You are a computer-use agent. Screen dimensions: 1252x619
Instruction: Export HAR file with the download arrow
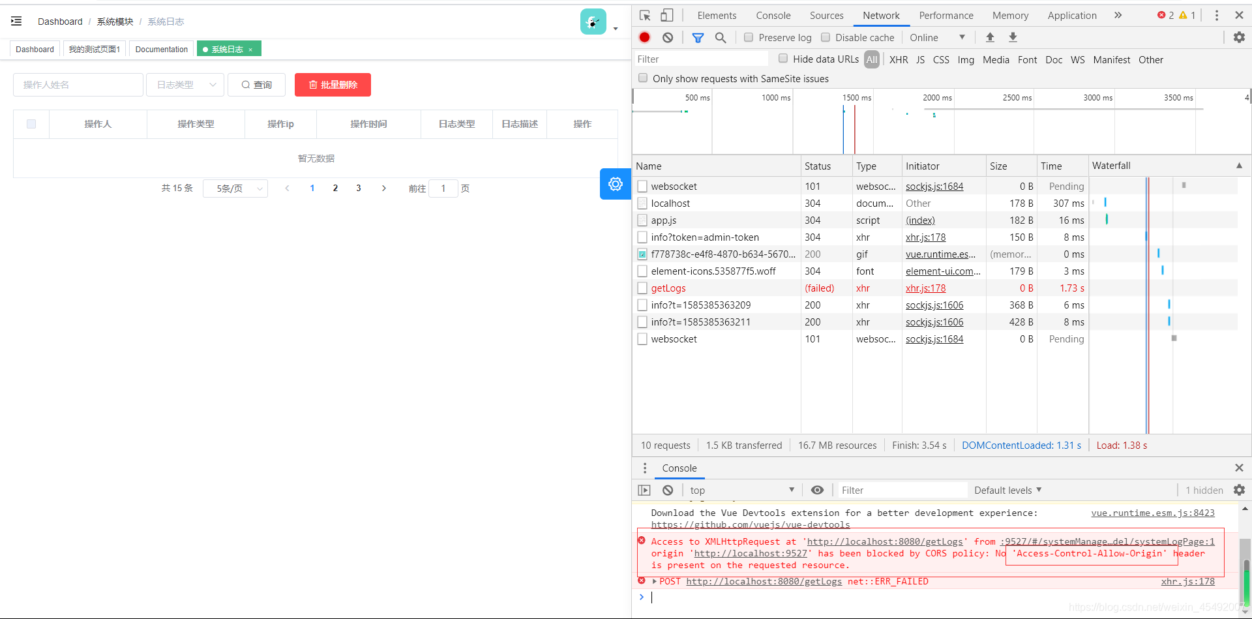pos(1013,37)
